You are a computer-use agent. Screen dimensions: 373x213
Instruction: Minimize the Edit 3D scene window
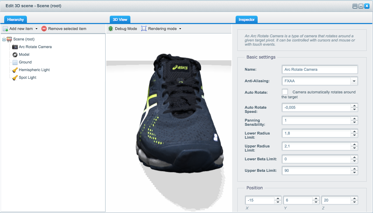(x=355, y=6)
